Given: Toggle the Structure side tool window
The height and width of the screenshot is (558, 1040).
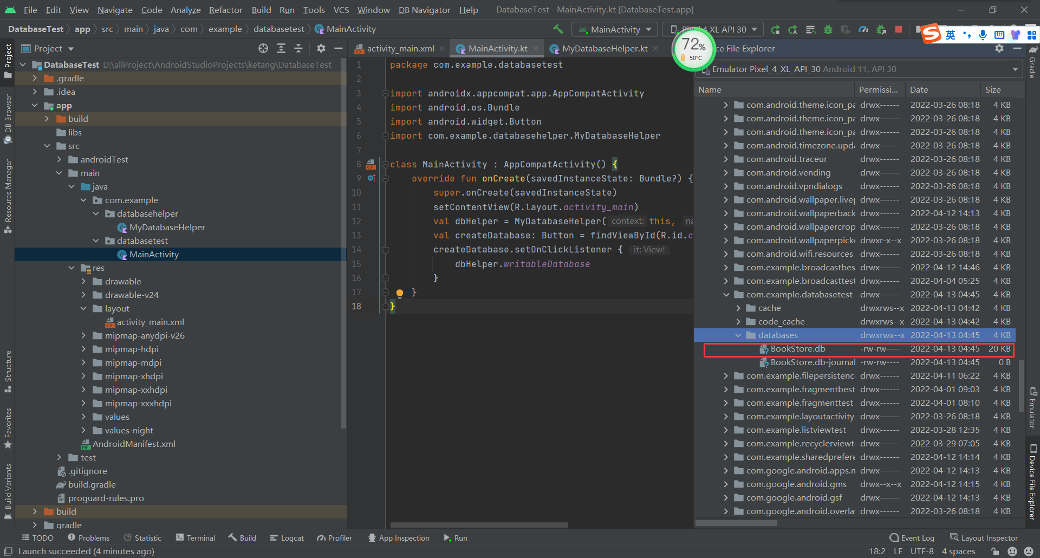Looking at the screenshot, I should tap(8, 372).
